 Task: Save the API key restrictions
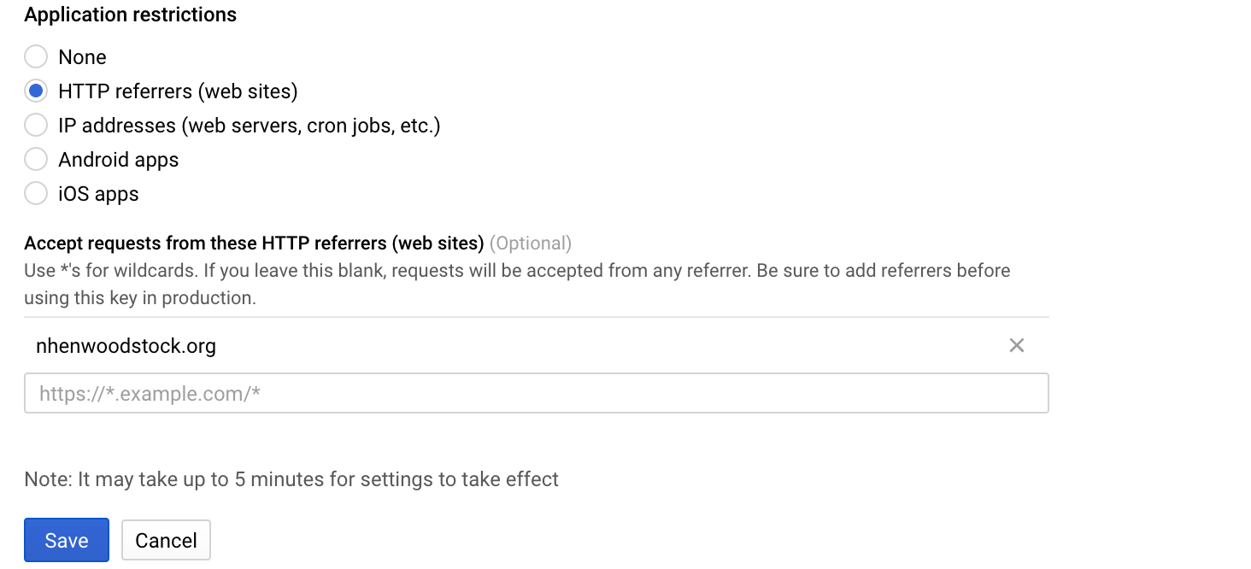pos(67,540)
